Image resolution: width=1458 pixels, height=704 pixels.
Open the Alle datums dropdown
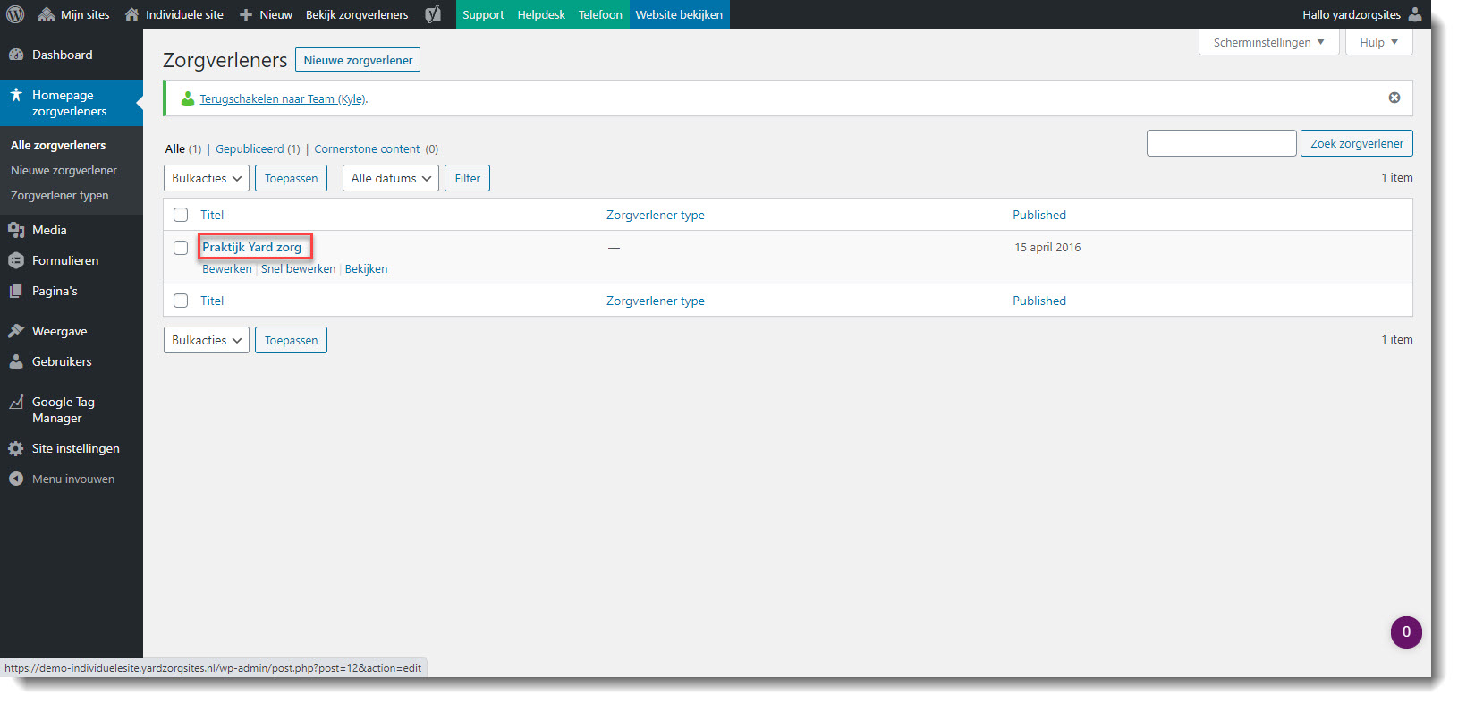point(391,178)
